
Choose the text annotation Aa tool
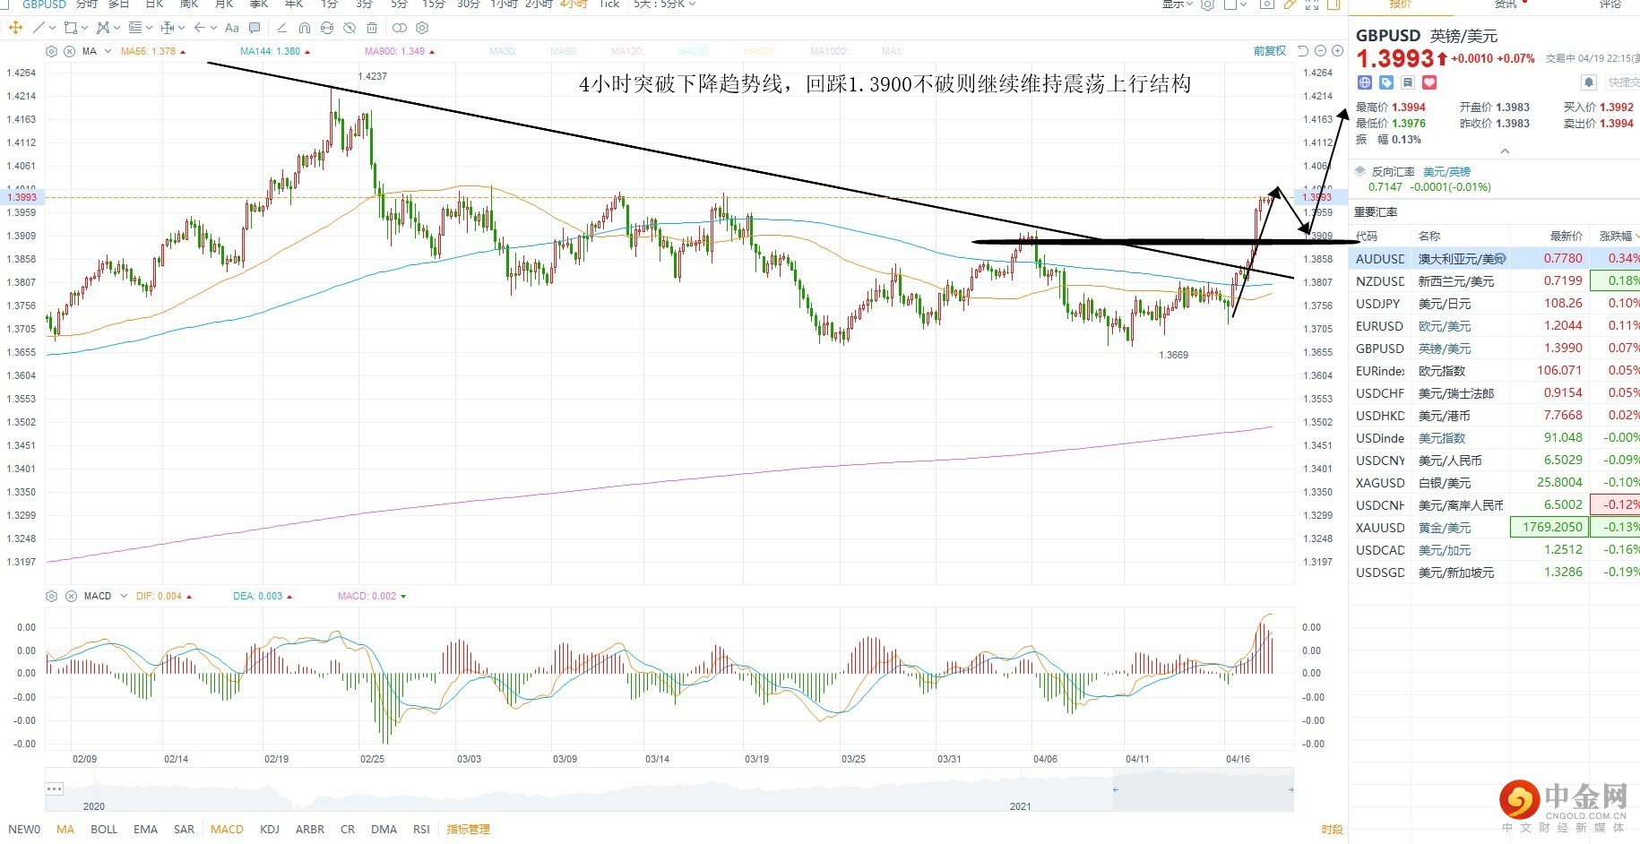tap(232, 28)
